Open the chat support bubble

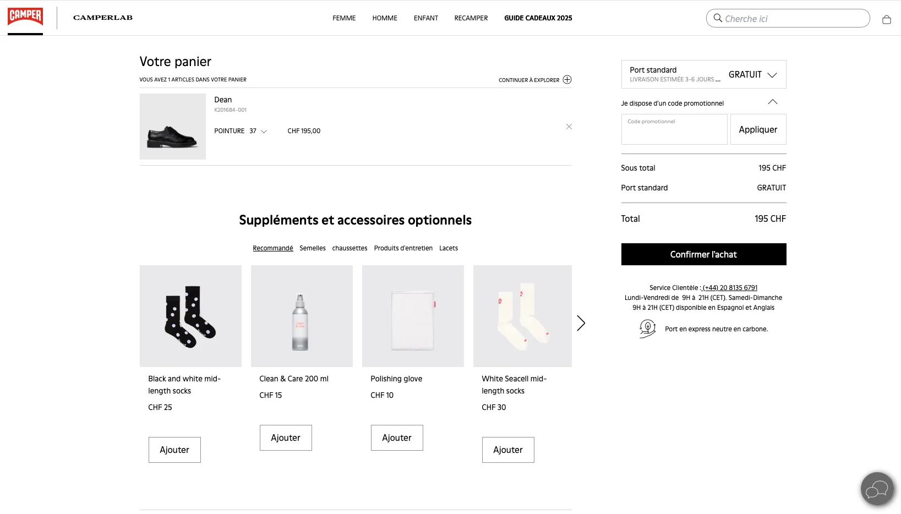click(876, 489)
